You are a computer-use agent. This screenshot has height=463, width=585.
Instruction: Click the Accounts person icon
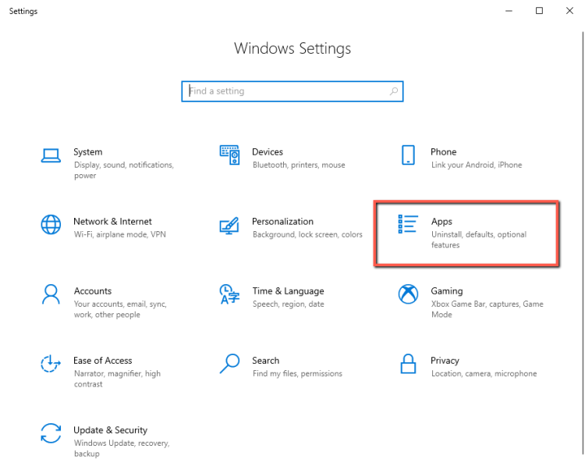pyautogui.click(x=51, y=294)
